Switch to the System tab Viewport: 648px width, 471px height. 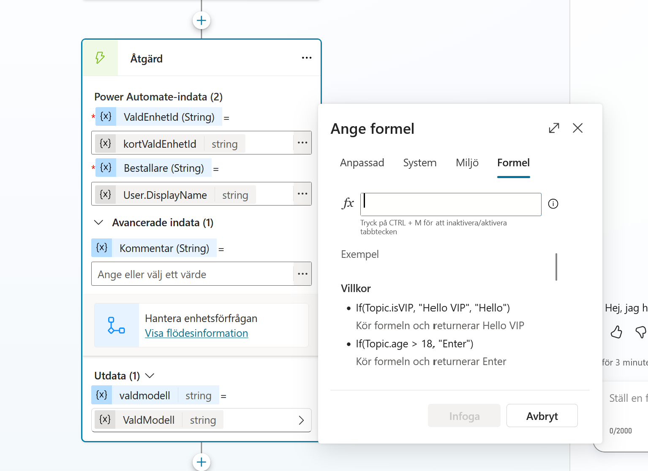pos(420,163)
